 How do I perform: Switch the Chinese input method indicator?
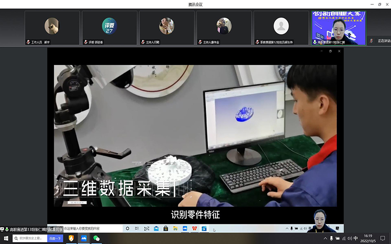point(355,238)
